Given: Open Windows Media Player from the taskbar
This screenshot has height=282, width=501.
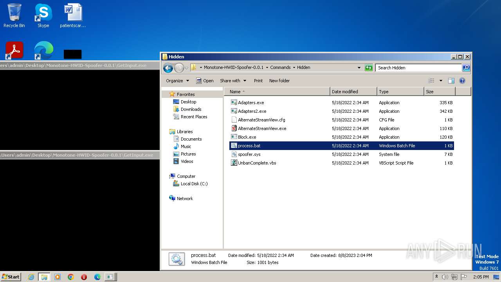Looking at the screenshot, I should pyautogui.click(x=58, y=277).
